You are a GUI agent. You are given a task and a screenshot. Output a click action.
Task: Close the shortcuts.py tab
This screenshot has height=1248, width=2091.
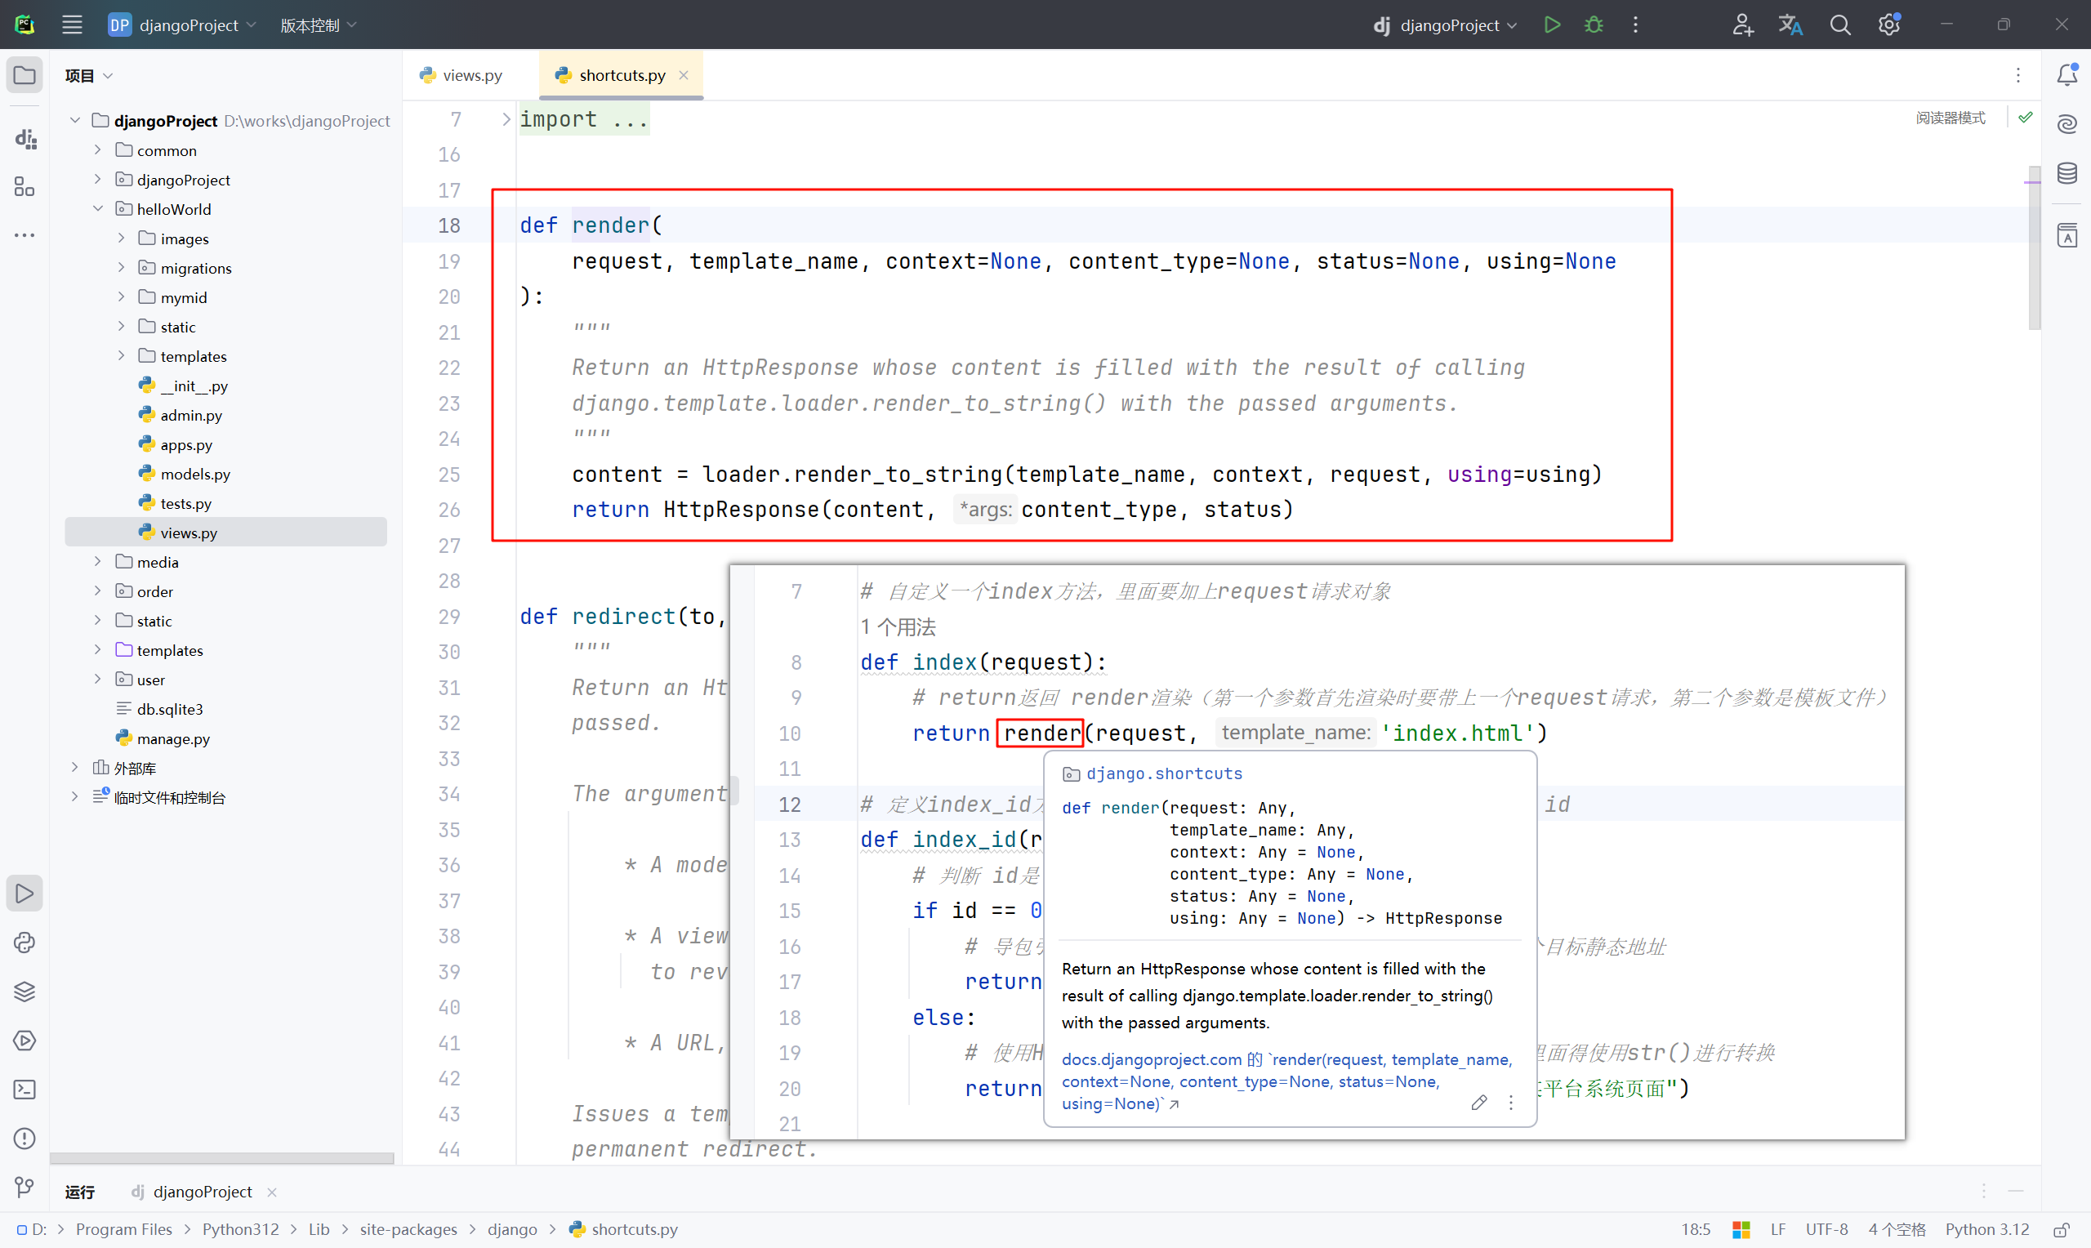(x=684, y=75)
